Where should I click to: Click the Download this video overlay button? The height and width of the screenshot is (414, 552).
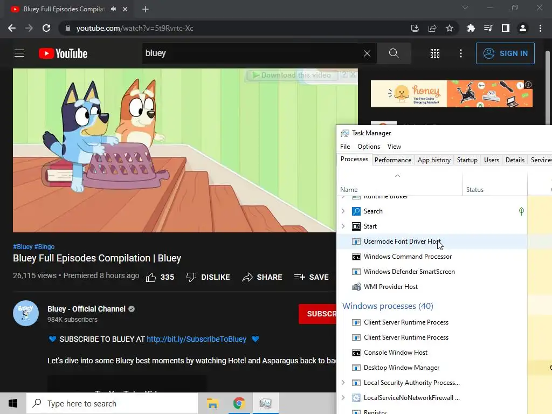click(x=292, y=75)
